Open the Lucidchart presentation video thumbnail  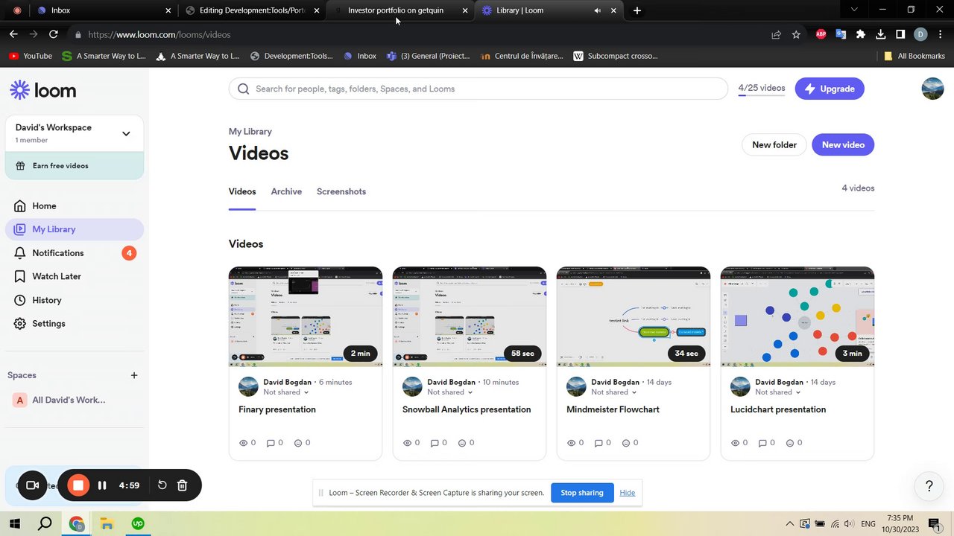(x=797, y=317)
